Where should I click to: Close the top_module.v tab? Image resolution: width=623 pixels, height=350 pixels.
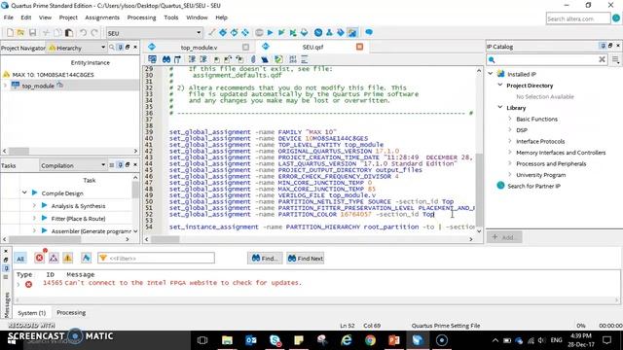pyautogui.click(x=245, y=48)
